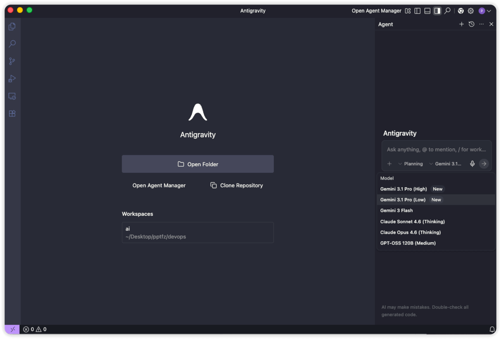Open the Remote Explorer view
The width and height of the screenshot is (501, 339).
pos(12,96)
